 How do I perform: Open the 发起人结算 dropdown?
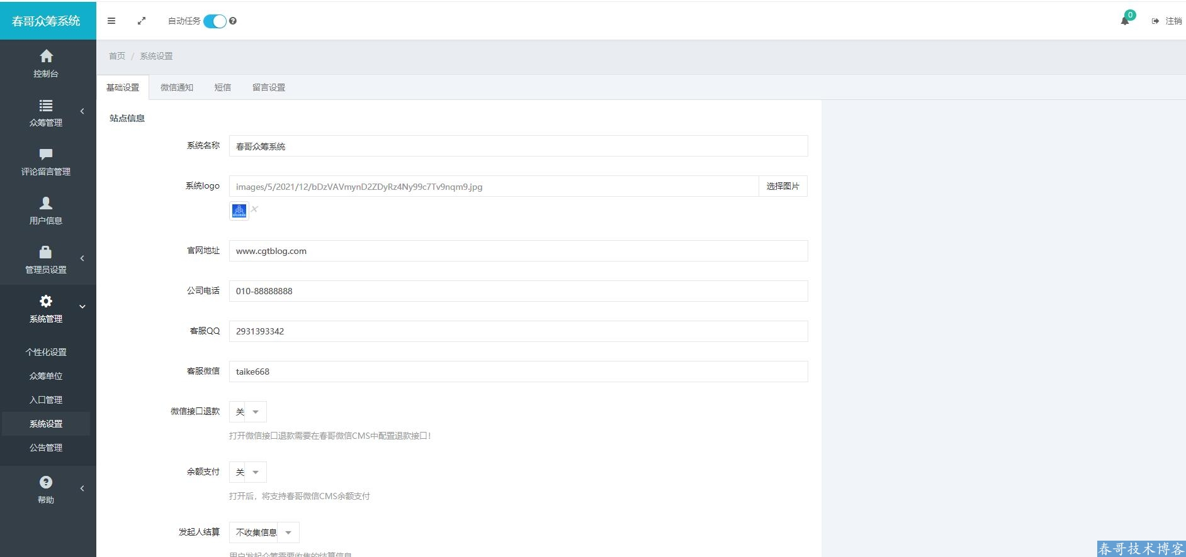(x=264, y=532)
